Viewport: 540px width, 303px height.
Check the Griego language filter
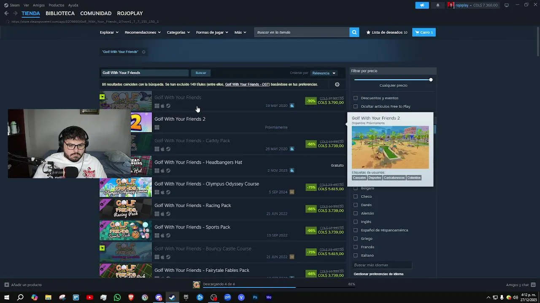click(356, 239)
